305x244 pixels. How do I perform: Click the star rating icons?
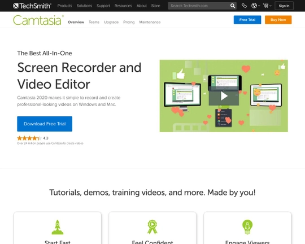tap(29, 138)
